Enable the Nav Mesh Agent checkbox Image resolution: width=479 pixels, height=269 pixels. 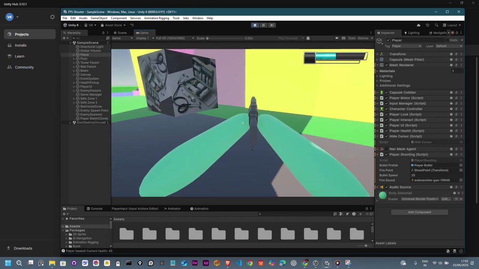(x=387, y=149)
